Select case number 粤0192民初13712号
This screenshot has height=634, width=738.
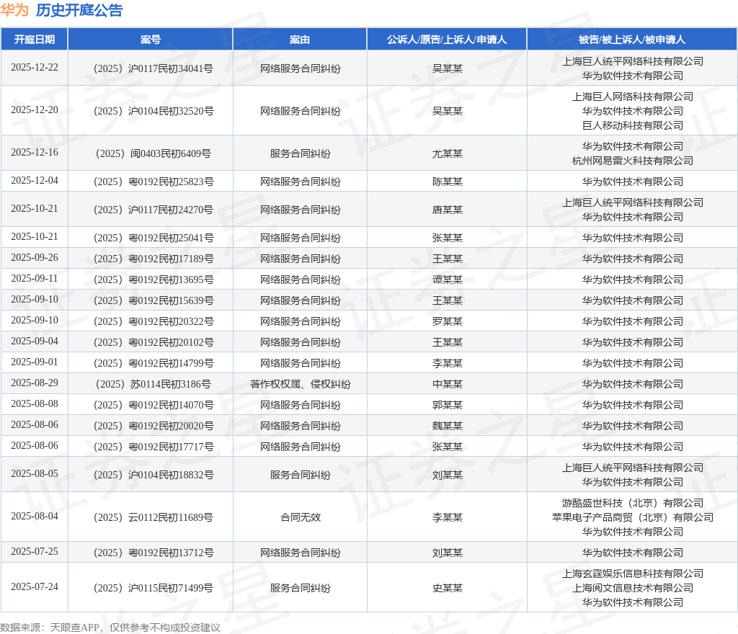(154, 553)
